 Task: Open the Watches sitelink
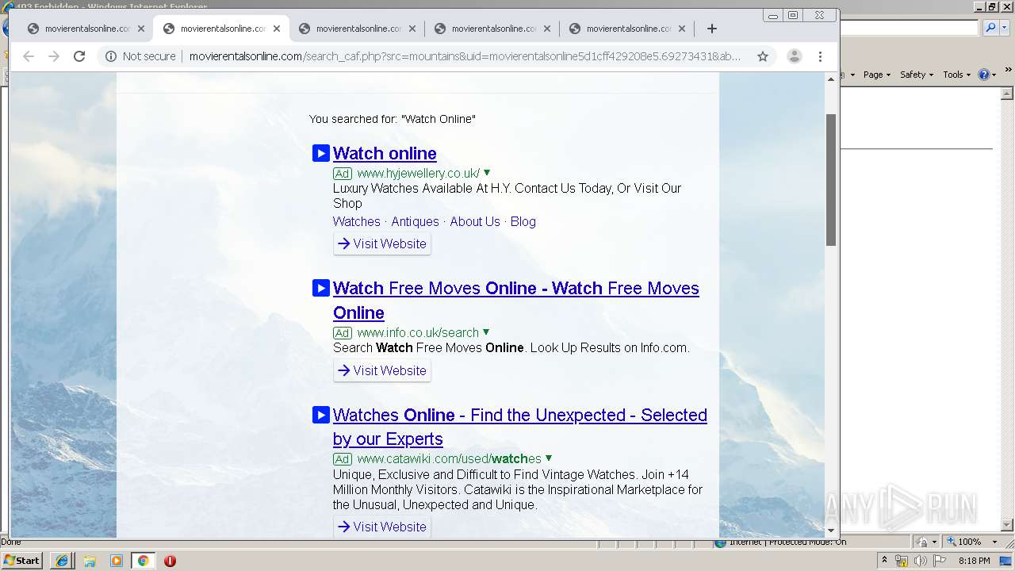(356, 221)
